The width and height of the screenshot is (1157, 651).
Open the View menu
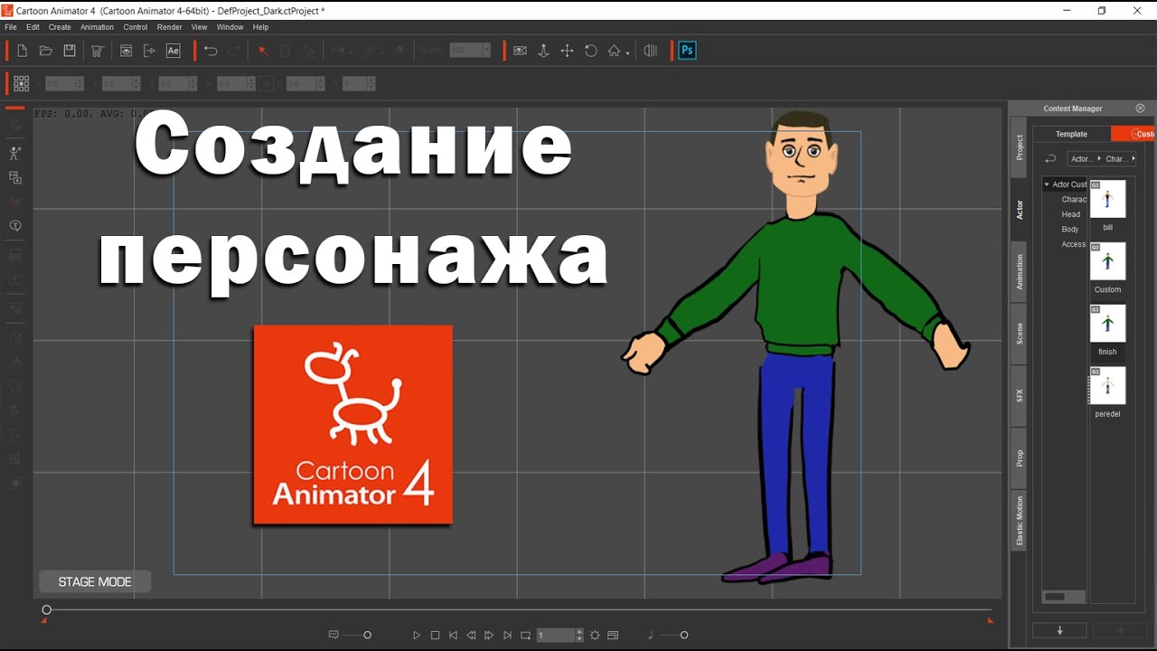200,27
